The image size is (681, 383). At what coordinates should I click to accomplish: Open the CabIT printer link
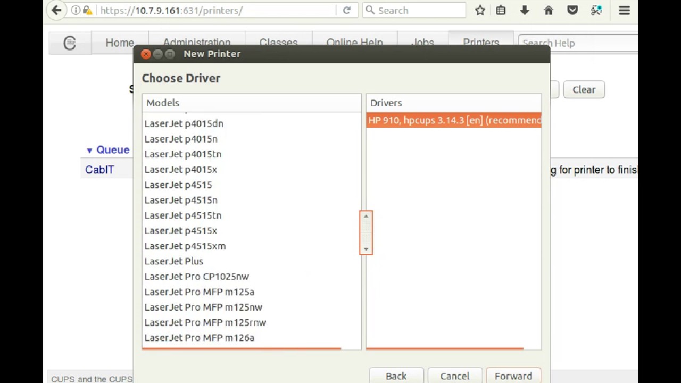pos(99,170)
